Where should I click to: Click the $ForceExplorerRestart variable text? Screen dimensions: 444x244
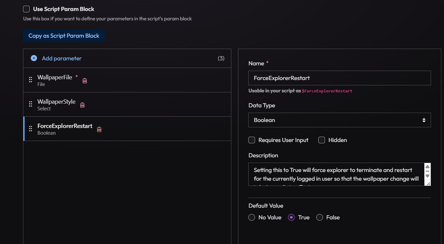pyautogui.click(x=327, y=91)
